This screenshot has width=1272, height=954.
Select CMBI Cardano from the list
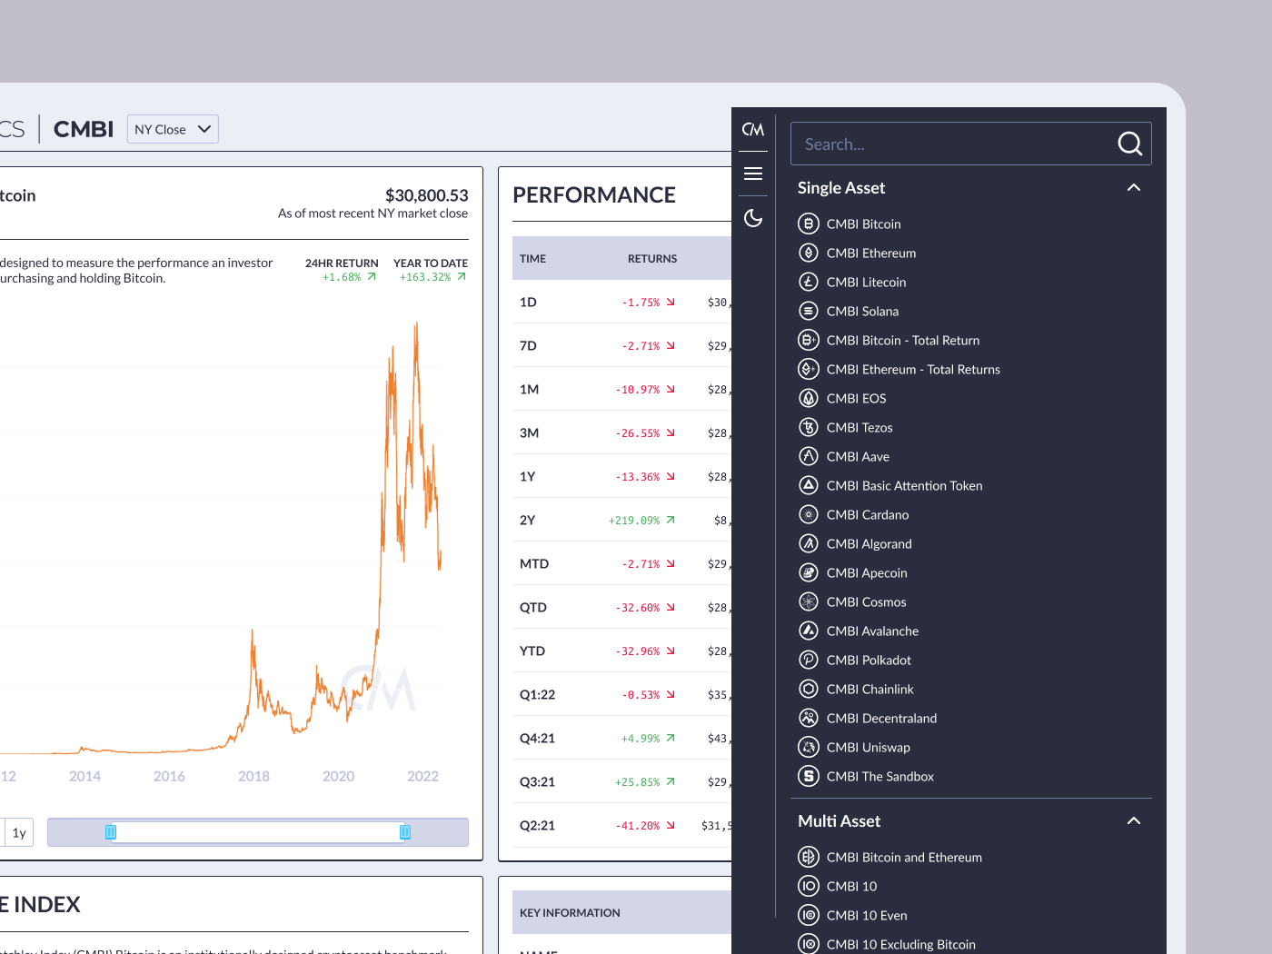[x=868, y=514]
